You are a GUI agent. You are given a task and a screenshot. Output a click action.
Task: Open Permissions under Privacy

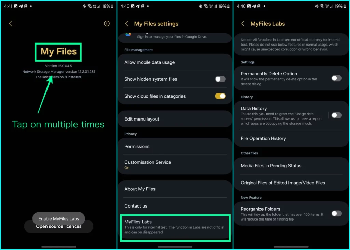(x=175, y=147)
